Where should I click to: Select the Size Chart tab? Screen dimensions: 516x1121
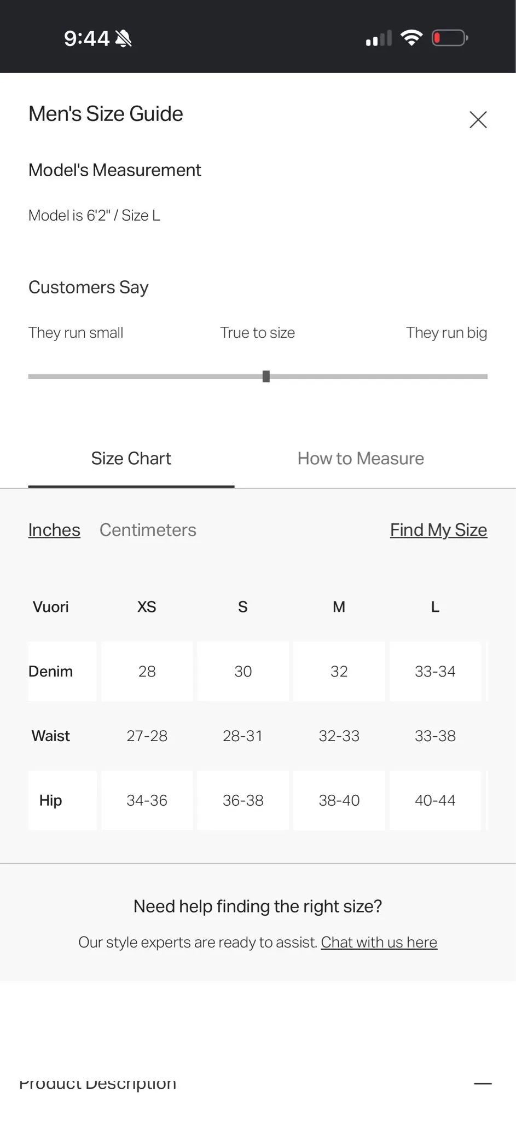tap(131, 458)
